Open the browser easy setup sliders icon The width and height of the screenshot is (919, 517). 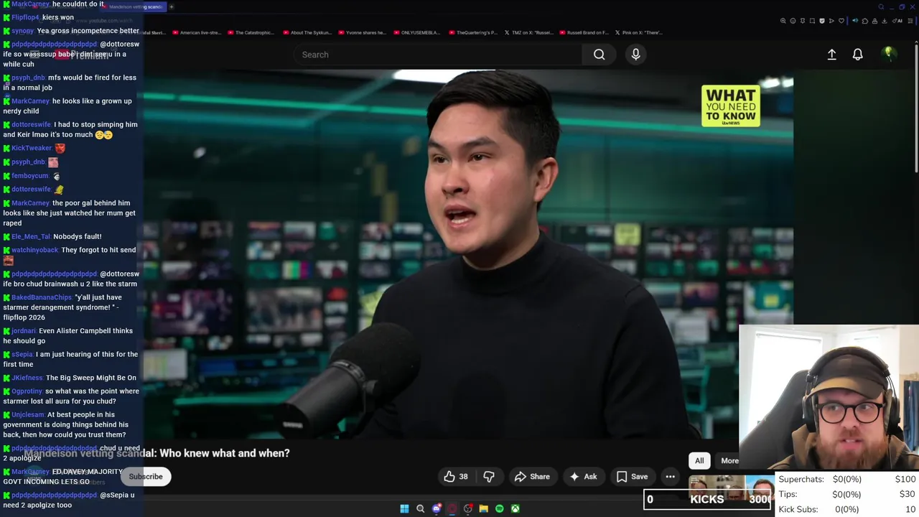tap(910, 21)
